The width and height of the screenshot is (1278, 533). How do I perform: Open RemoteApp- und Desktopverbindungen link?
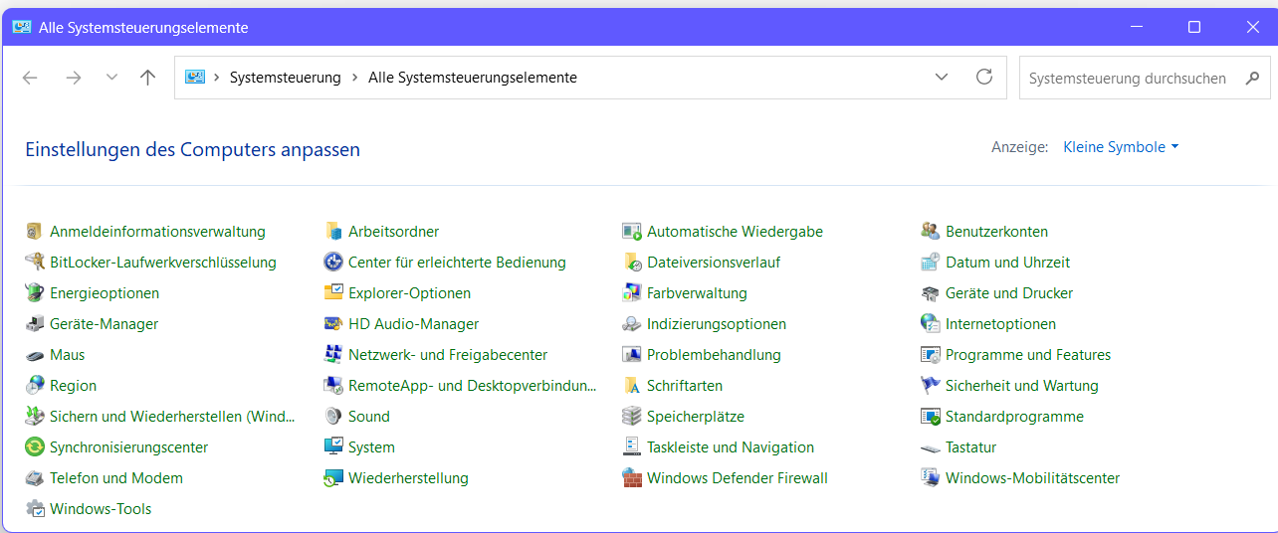473,386
